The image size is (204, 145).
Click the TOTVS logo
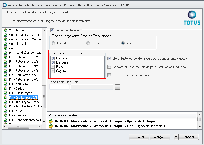pyautogui.click(x=192, y=18)
